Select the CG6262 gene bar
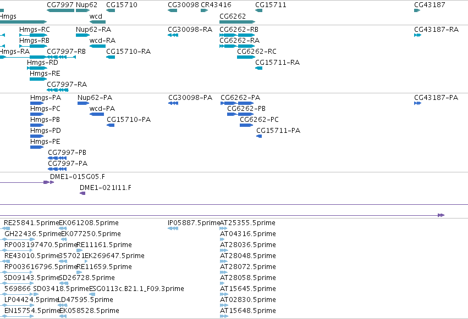Image resolution: width=468 pixels, height=319 pixels. 237,22
